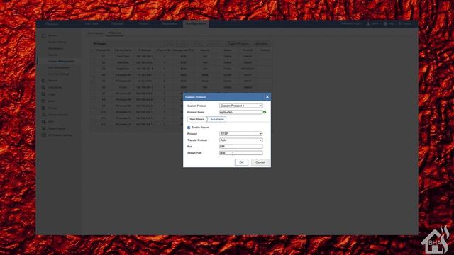Click the Protocol Name input field
This screenshot has height=255, width=454.
click(241, 112)
